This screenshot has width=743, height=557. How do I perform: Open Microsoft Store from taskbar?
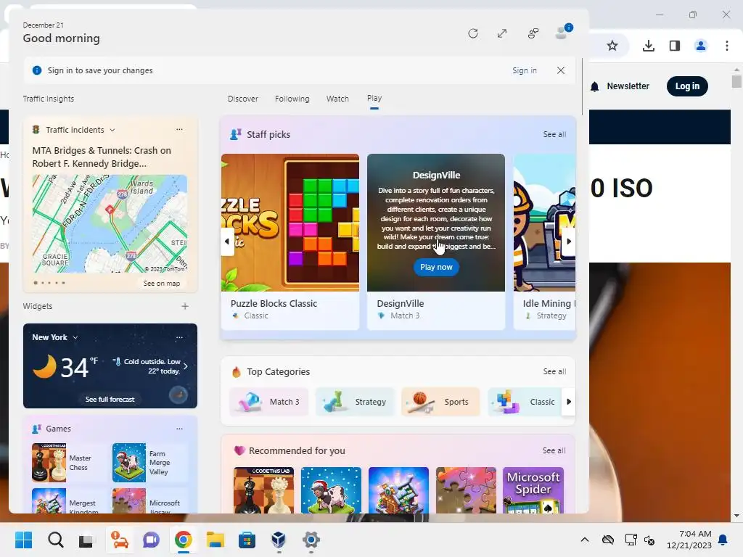pyautogui.click(x=247, y=540)
